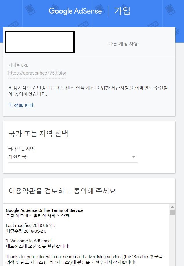Click 'Google AdSense Online Terms of Service' title
Screen dimensions: 184x266
tap(45, 210)
